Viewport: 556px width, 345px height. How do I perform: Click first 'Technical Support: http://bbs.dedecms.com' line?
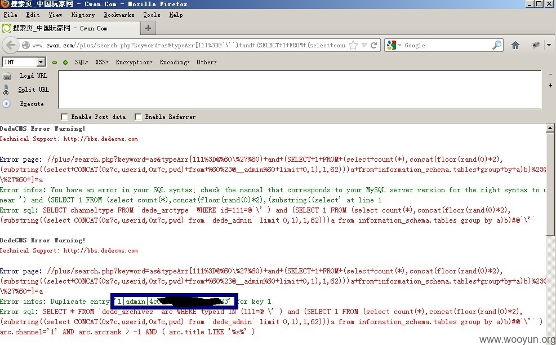tap(69, 139)
